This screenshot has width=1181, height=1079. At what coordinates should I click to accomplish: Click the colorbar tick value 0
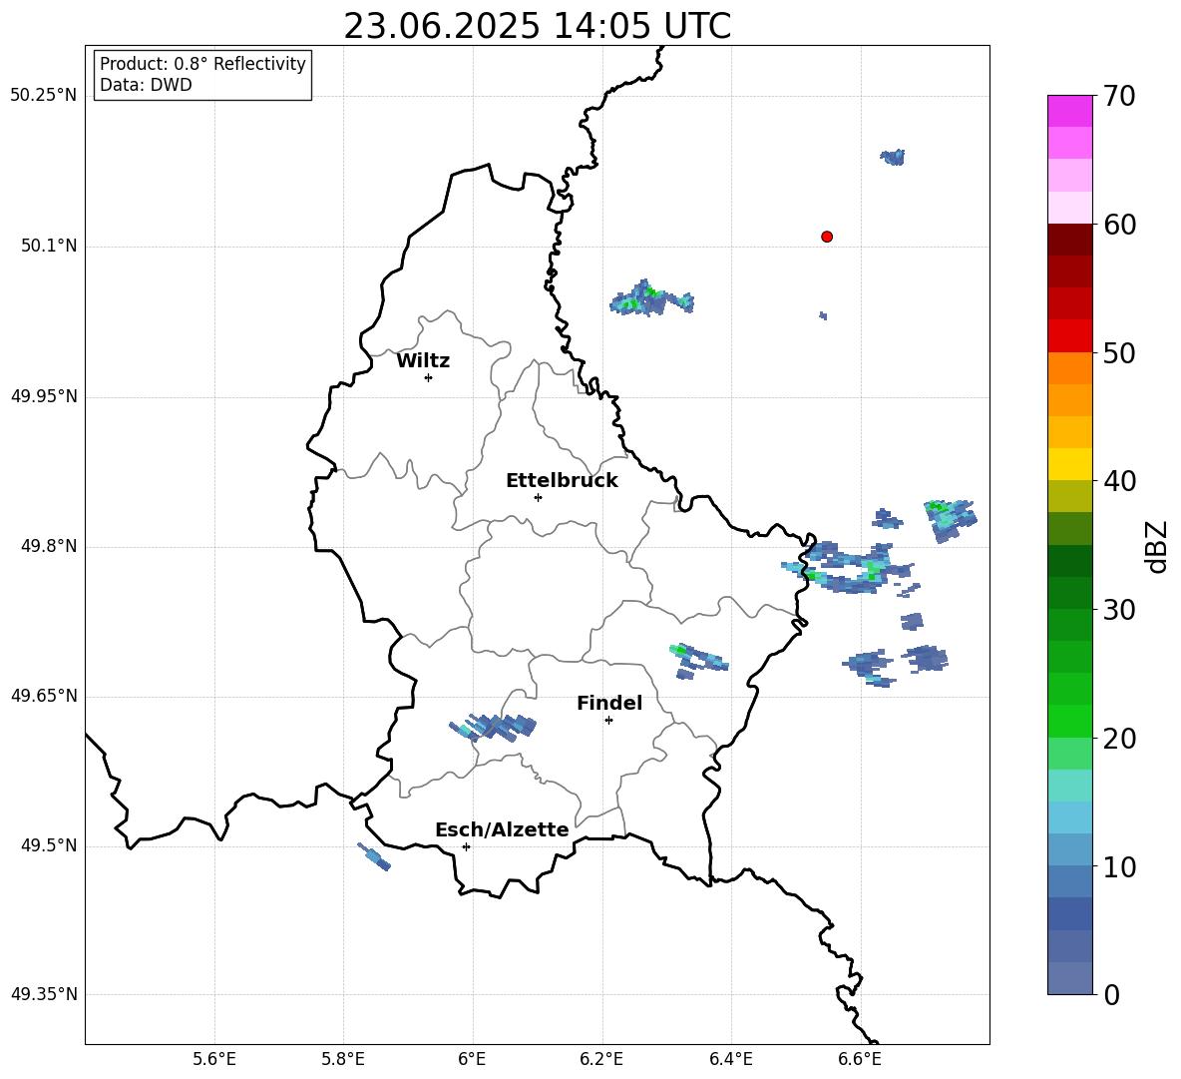click(x=1111, y=994)
